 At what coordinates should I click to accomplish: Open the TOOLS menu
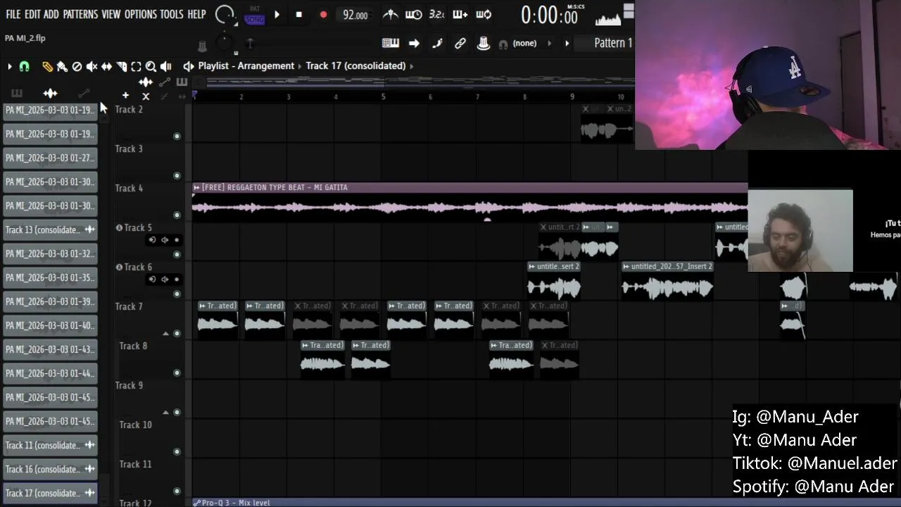pyautogui.click(x=172, y=14)
